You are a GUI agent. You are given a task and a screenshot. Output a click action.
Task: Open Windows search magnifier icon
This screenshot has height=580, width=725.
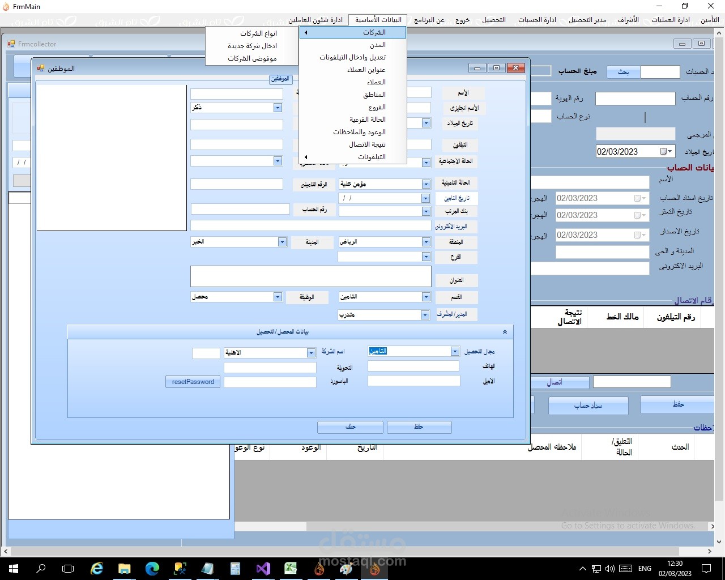41,568
